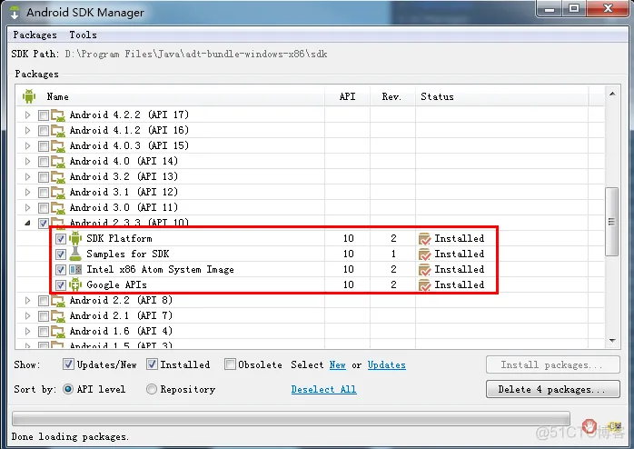Expand the Android 4.1.2 (API 16) node
634x449 pixels.
[27, 130]
